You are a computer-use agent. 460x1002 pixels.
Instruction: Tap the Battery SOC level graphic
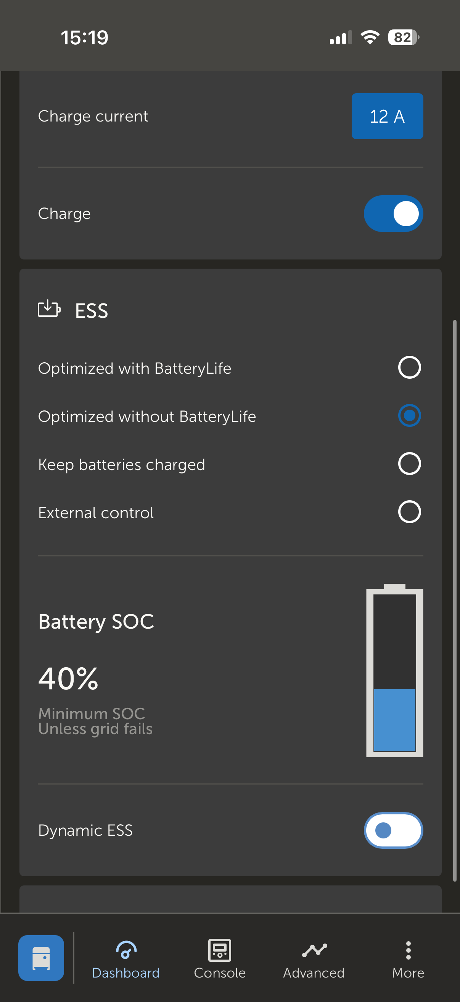[394, 671]
